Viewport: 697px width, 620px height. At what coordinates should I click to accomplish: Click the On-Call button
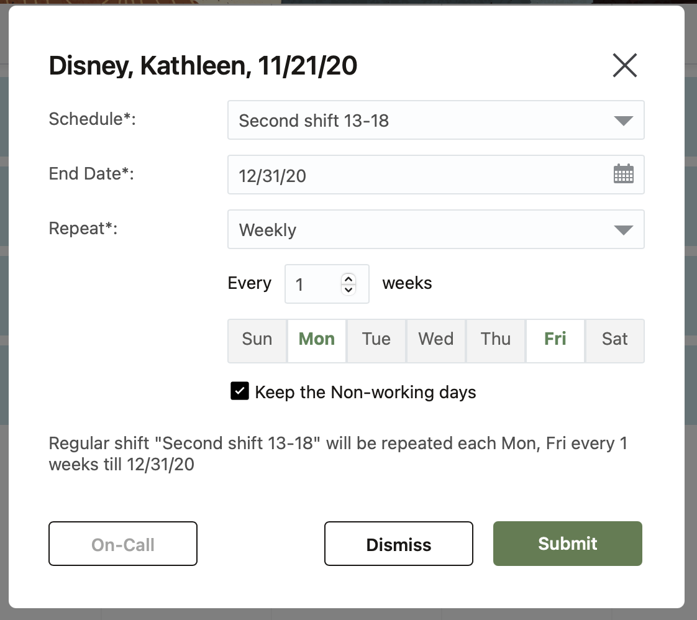coord(123,544)
